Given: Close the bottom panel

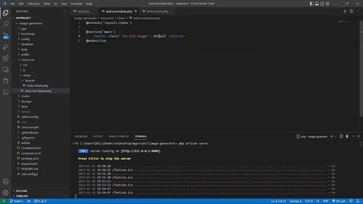Looking at the screenshot, I should [x=358, y=137].
